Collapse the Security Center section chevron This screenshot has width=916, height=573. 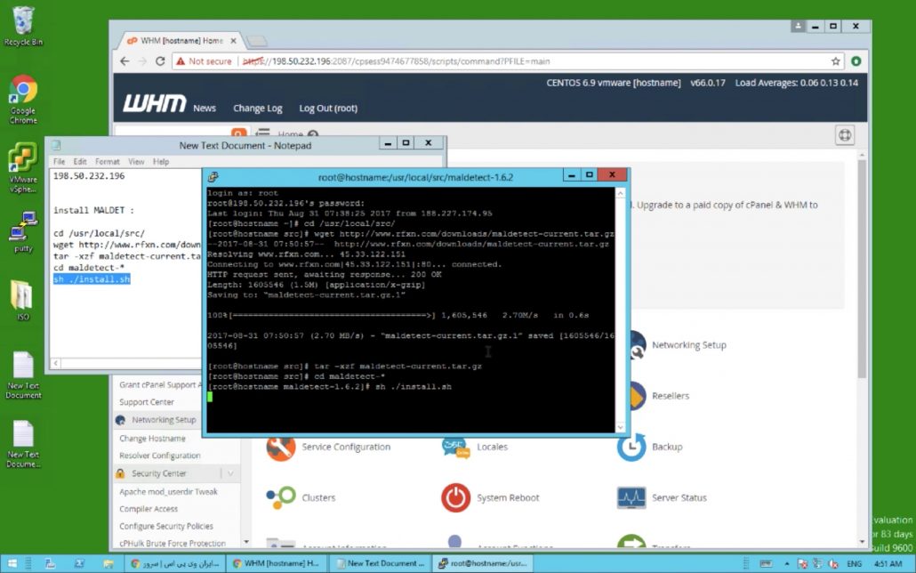click(230, 473)
